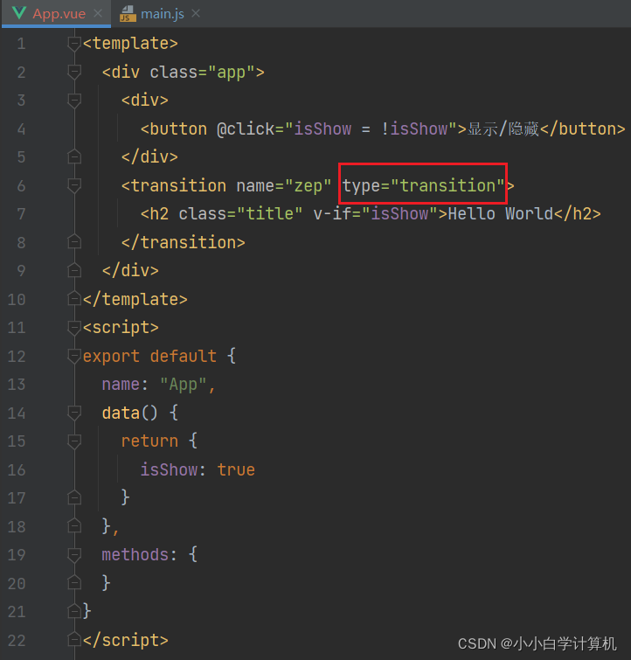Click line number 4 in gutter

tap(21, 129)
